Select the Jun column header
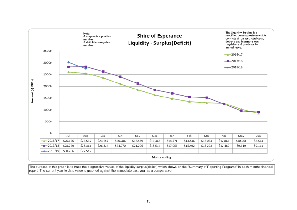The height and width of the screenshot is (210, 297). coord(258,136)
